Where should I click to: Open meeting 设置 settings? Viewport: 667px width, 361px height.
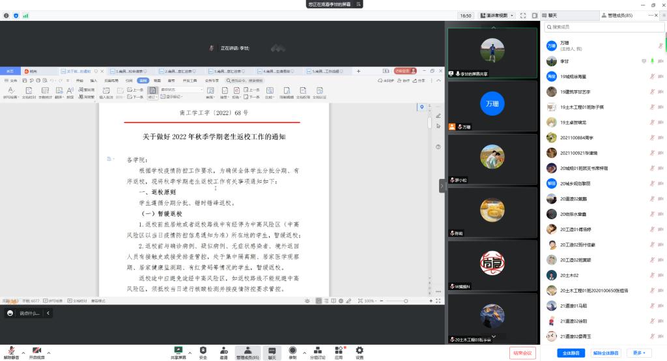tap(359, 350)
